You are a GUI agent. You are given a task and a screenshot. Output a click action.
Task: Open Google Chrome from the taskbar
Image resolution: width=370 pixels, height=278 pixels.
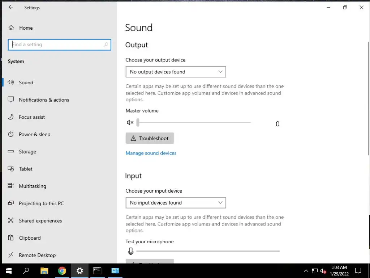pyautogui.click(x=62, y=271)
